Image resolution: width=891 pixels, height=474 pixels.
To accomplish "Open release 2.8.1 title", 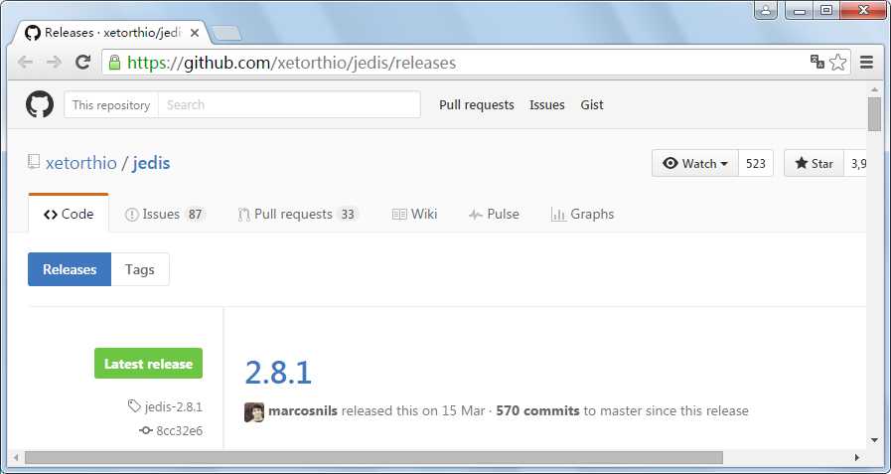I will pos(278,373).
